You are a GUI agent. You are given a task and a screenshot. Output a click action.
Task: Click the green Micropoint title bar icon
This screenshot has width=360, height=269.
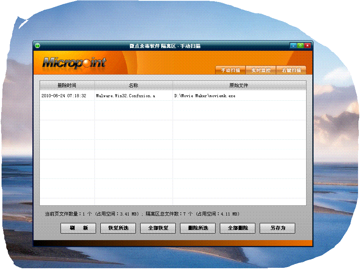(37, 46)
